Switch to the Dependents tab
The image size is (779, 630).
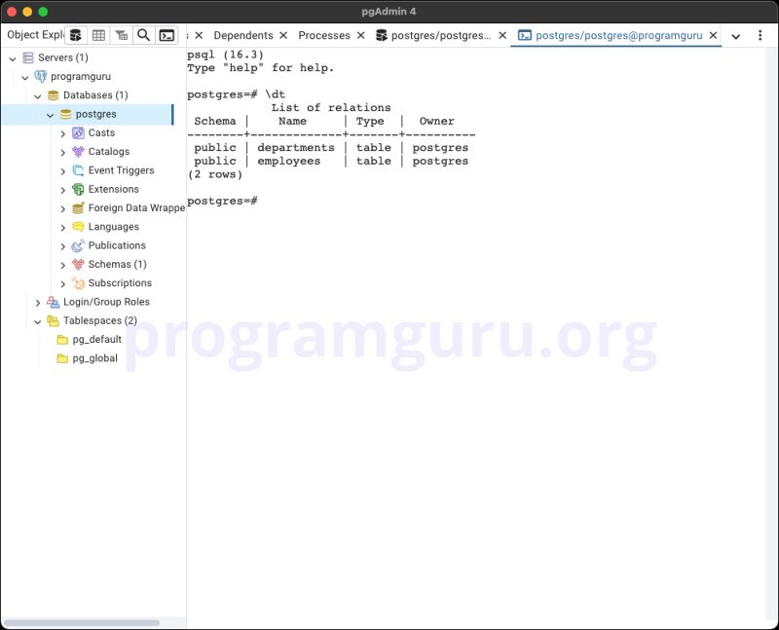pos(243,35)
